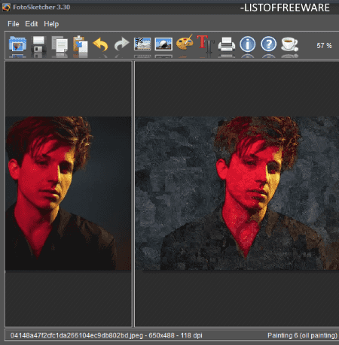Screen dimensions: 339x345
Task: Open the edit source image filmstrip icon
Action: coord(142,44)
